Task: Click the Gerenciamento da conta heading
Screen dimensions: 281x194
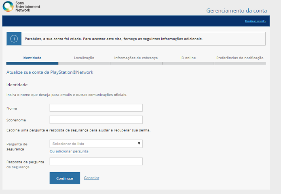Action: (237, 10)
